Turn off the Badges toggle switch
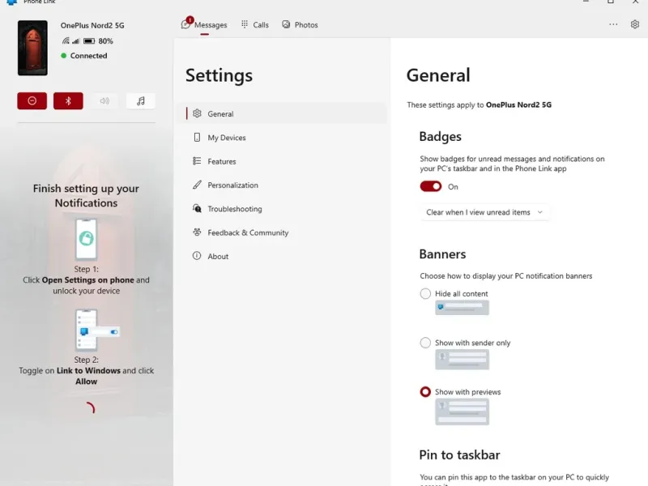 click(431, 186)
